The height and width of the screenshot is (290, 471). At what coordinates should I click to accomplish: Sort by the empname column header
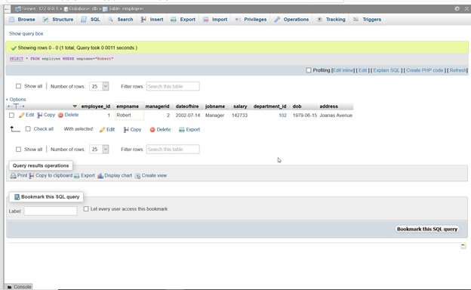click(128, 106)
